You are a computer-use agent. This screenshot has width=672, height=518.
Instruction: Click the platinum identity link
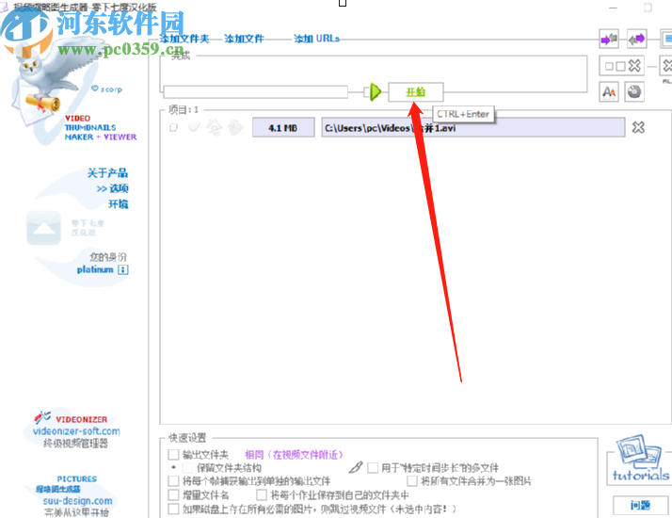[95, 269]
